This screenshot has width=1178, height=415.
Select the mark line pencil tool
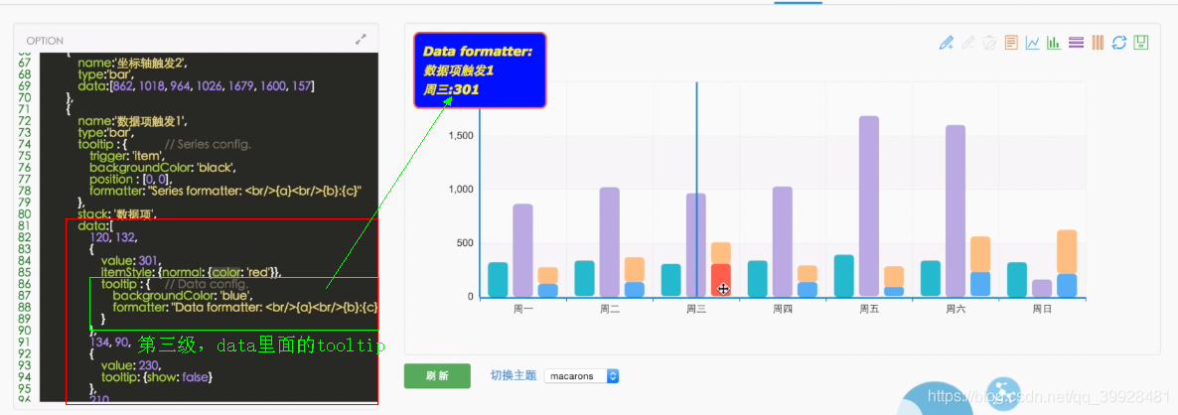tap(947, 43)
